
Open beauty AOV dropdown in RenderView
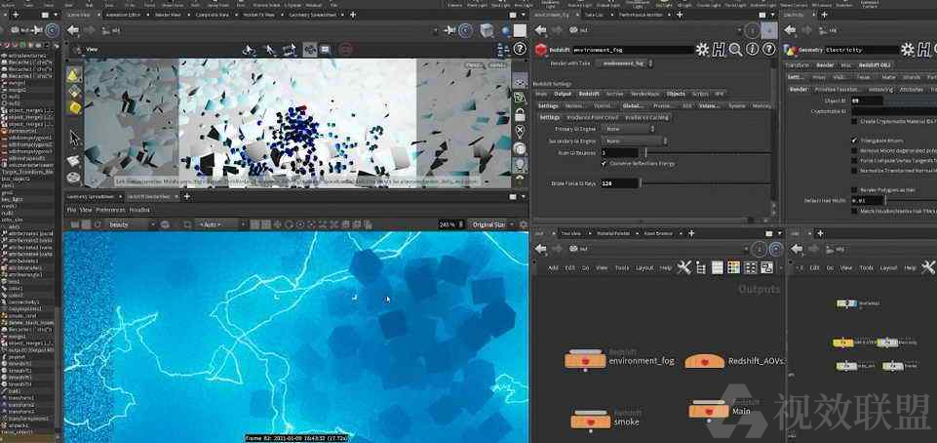(131, 224)
